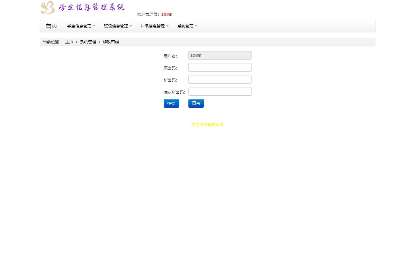
Task: Click the 学生信息管理 navigation item
Action: (81, 26)
